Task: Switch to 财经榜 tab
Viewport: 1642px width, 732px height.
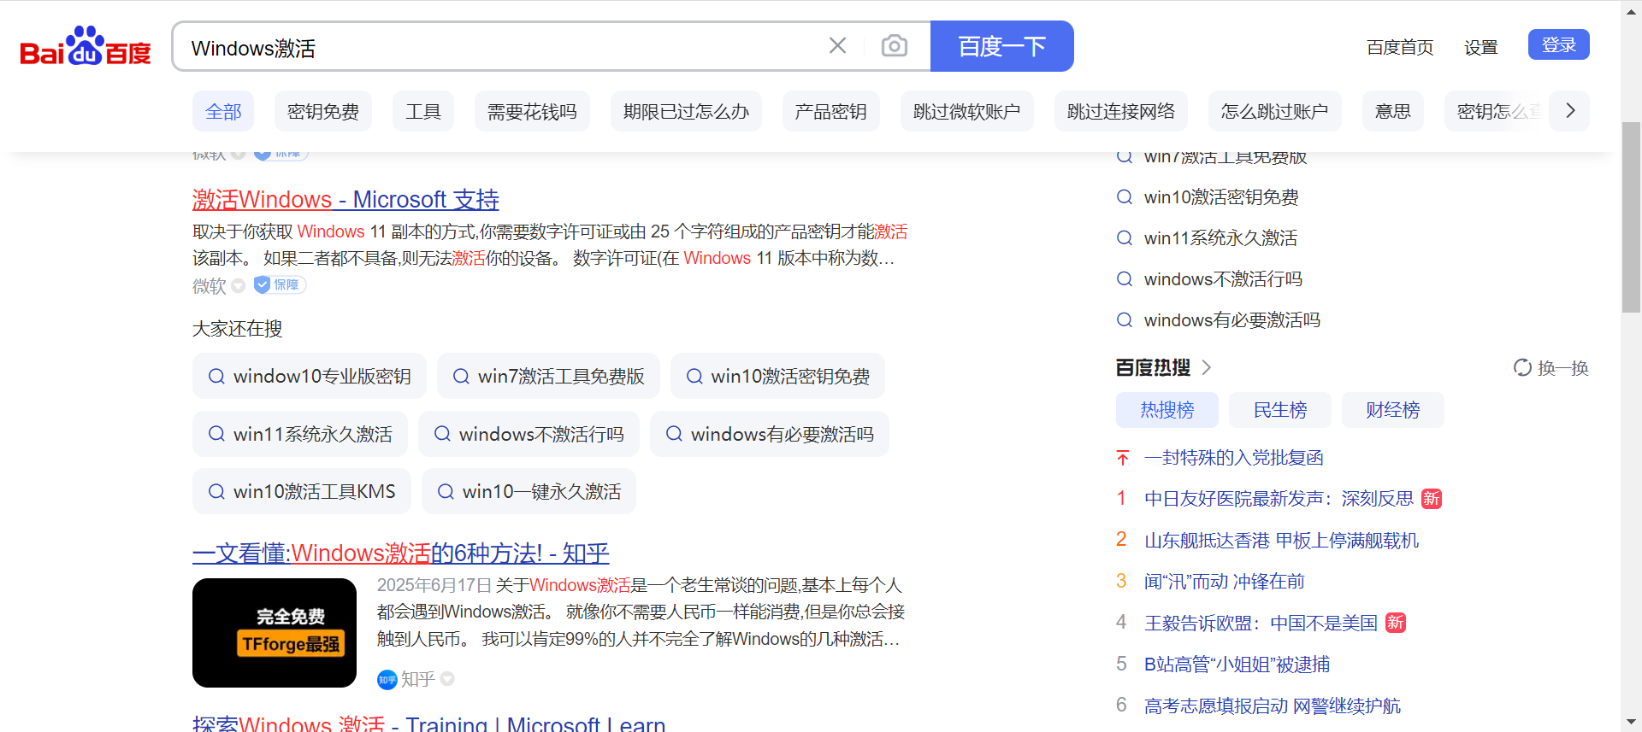Action: (1392, 410)
